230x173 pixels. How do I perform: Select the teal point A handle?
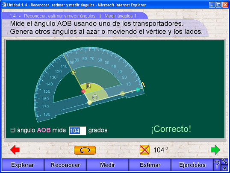click(138, 89)
